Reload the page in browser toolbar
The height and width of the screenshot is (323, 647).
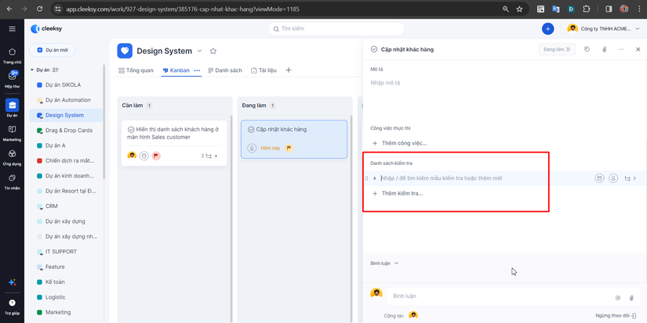pyautogui.click(x=40, y=9)
